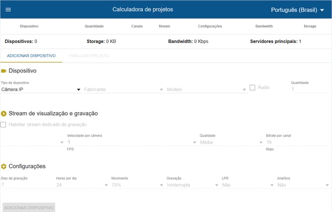Switch to Finalizar Projeto tab

click(89, 55)
